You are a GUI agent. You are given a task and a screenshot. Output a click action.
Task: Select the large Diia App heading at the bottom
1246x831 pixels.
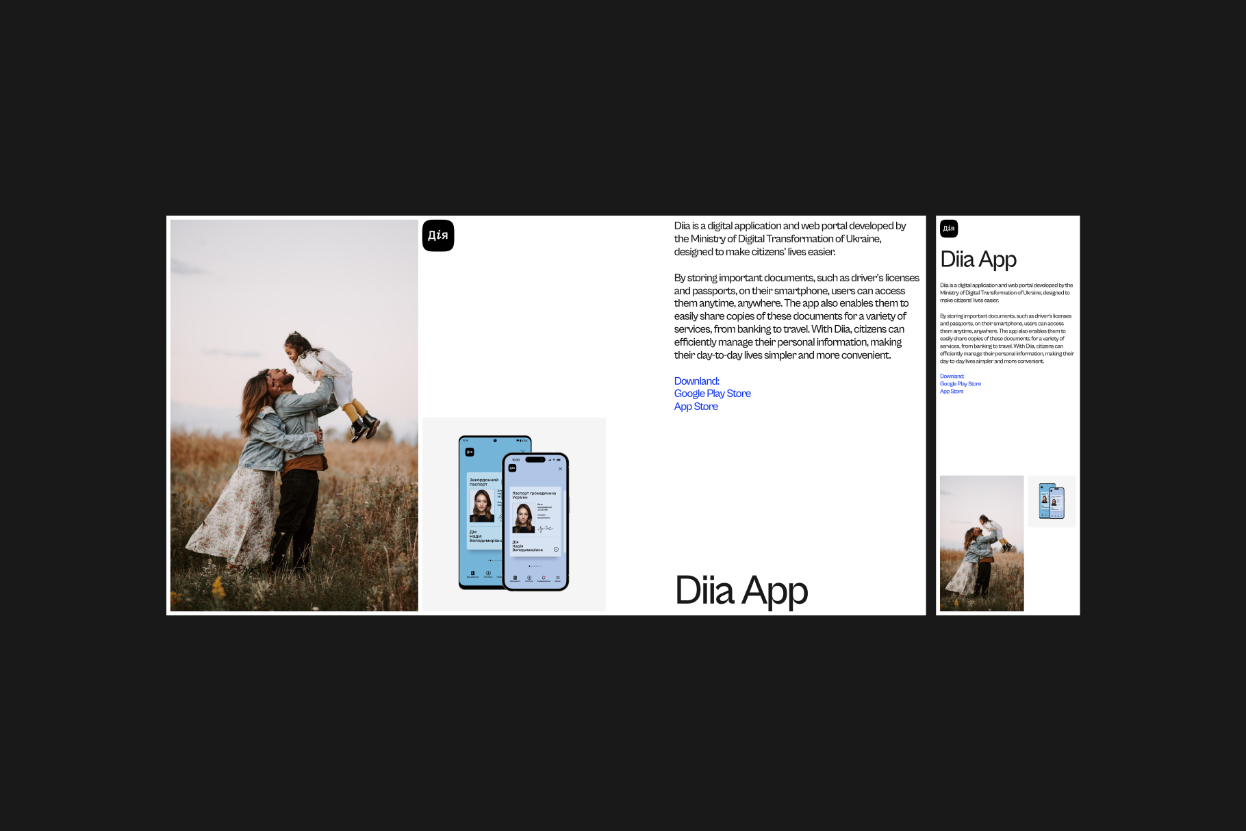click(741, 590)
